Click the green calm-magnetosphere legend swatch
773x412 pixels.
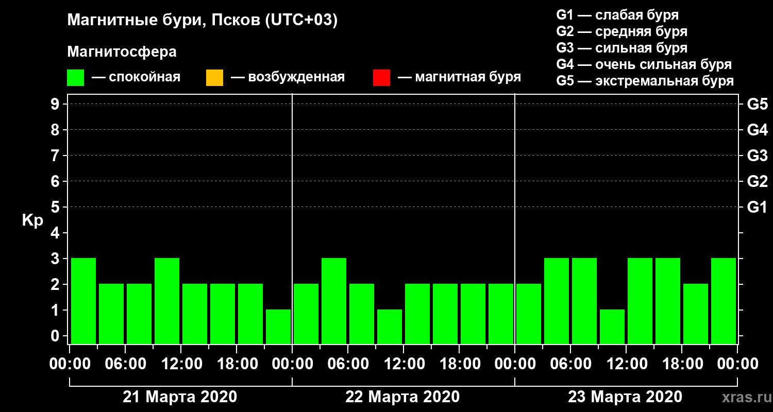click(76, 78)
